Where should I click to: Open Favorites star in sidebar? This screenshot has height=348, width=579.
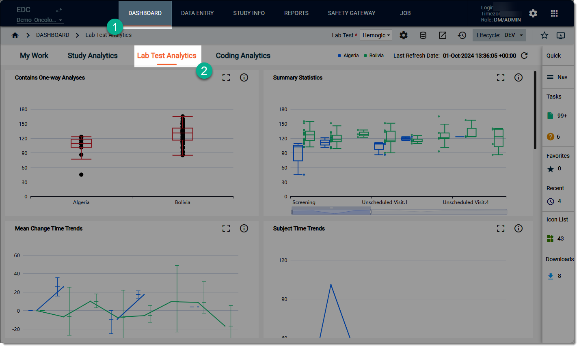tap(551, 169)
